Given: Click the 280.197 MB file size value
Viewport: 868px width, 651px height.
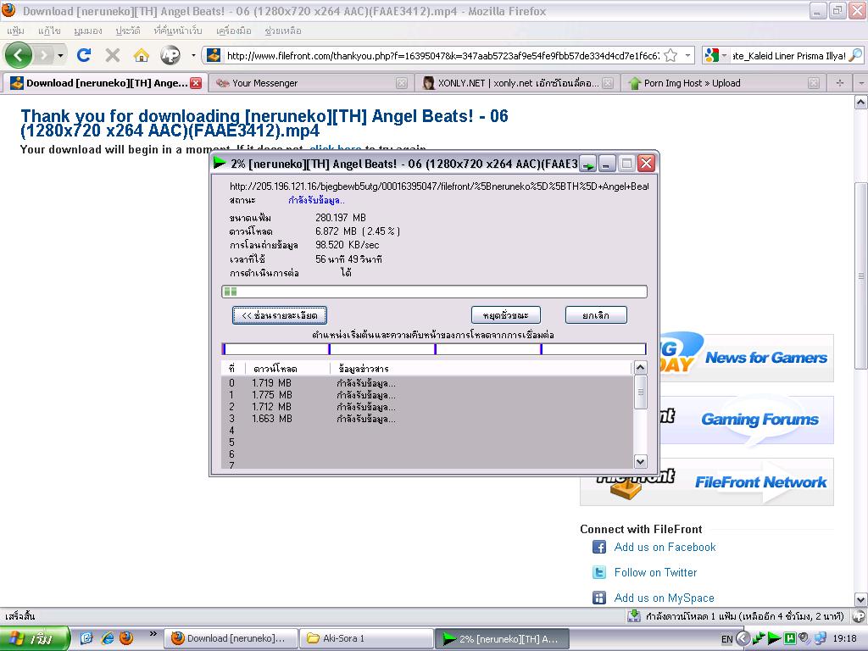Looking at the screenshot, I should pyautogui.click(x=341, y=218).
